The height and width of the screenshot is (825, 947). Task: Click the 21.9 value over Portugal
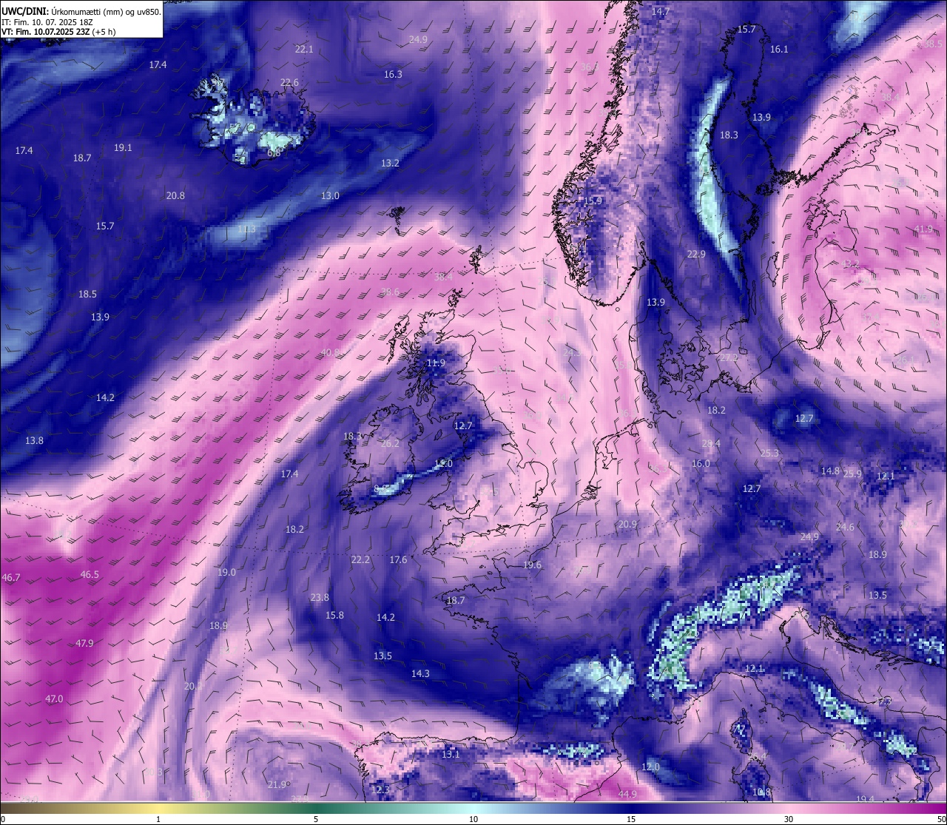277,785
